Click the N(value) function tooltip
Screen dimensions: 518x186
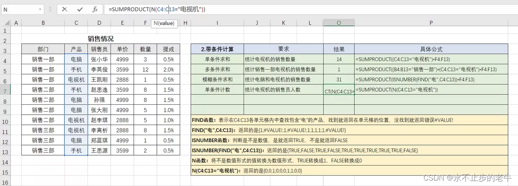pyautogui.click(x=164, y=23)
